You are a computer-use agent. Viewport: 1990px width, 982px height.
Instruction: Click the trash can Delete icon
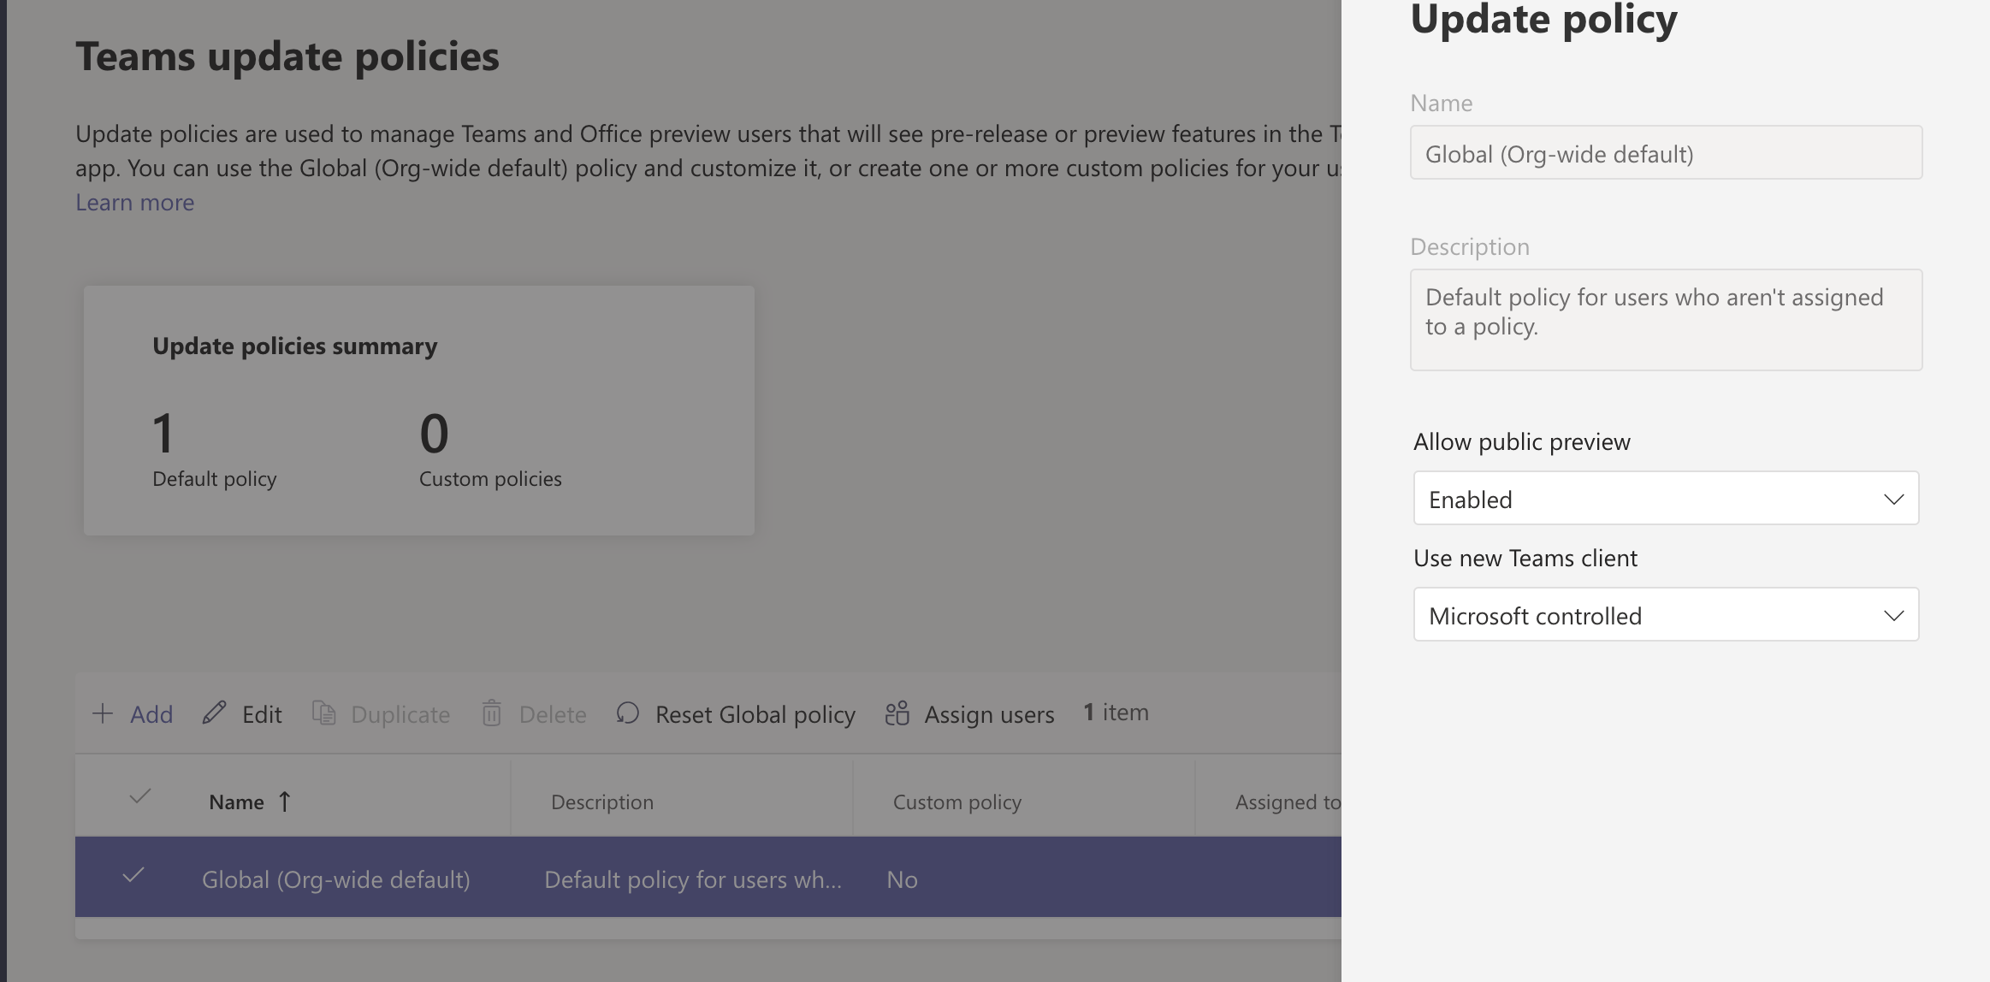click(x=491, y=713)
